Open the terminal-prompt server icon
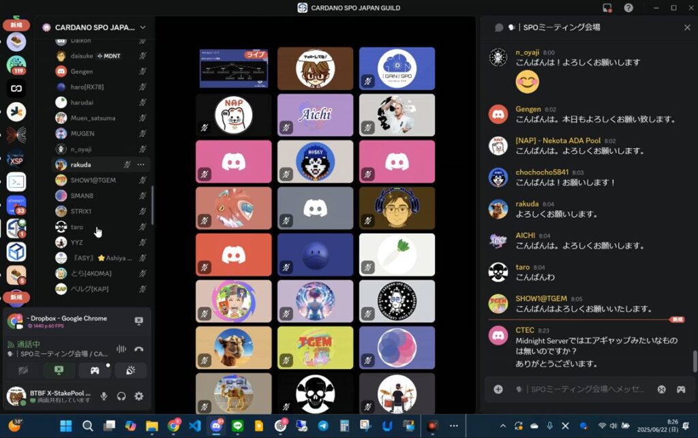 click(x=16, y=182)
